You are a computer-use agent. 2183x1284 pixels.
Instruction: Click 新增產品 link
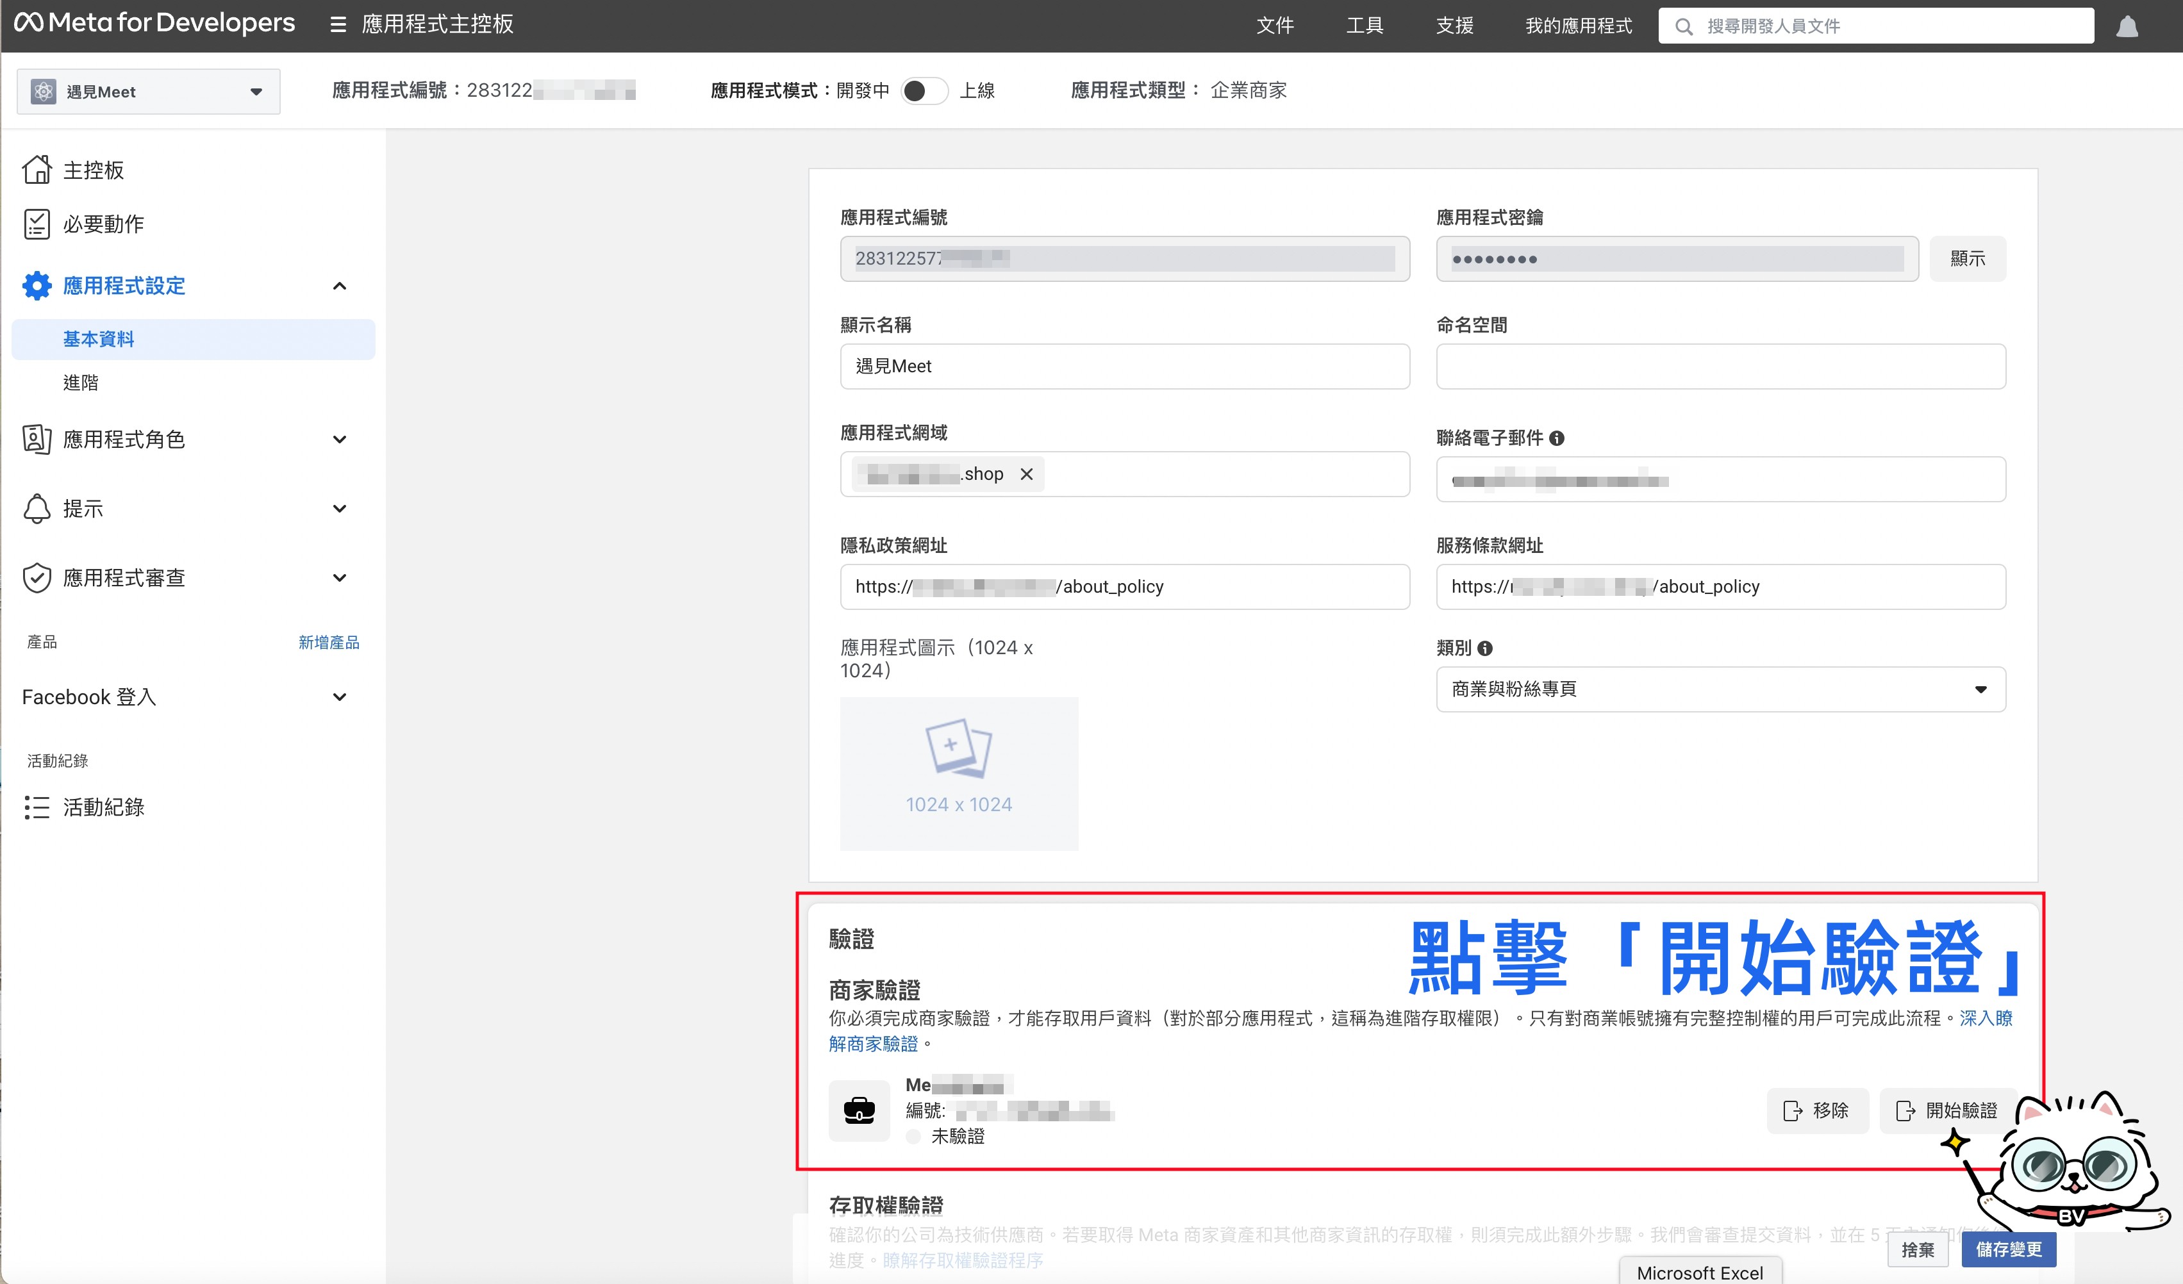point(328,643)
